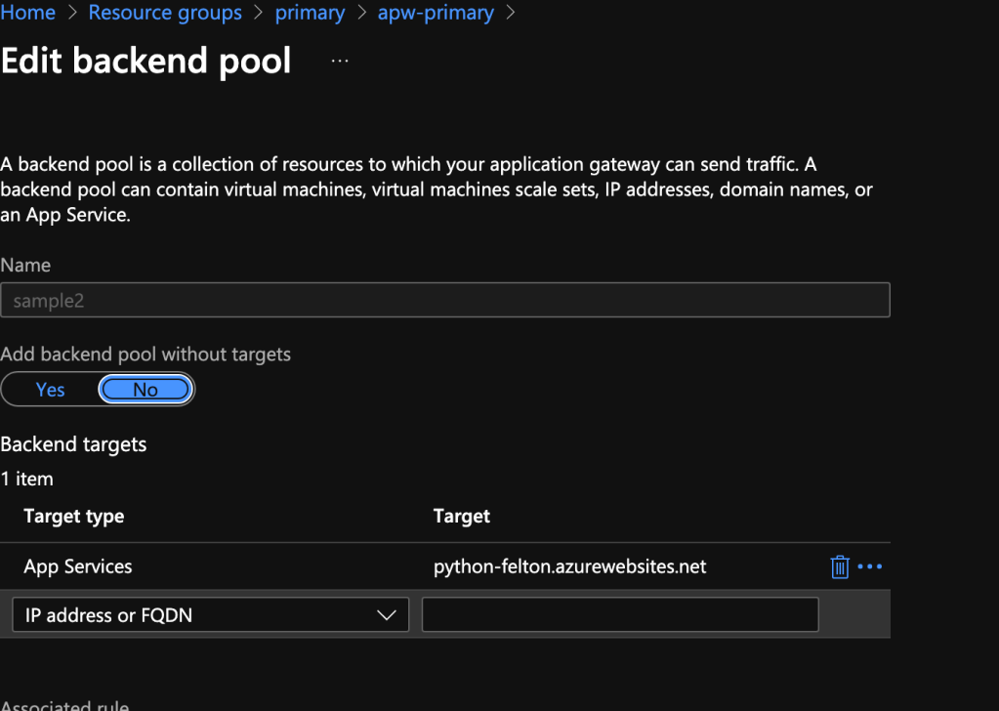
Task: Open more options for App Services row
Action: point(869,566)
